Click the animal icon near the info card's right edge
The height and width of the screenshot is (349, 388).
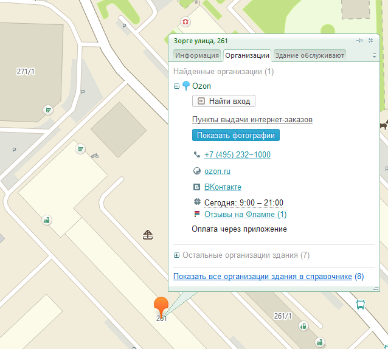pyautogui.click(x=384, y=125)
